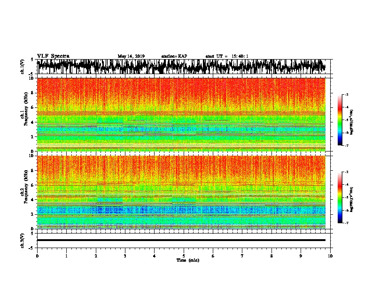
Task: Select the date text "May 14, 2019"
Action: (131, 56)
